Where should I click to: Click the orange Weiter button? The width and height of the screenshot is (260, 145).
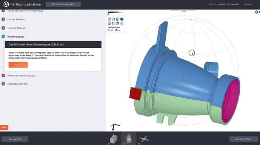pos(18,65)
